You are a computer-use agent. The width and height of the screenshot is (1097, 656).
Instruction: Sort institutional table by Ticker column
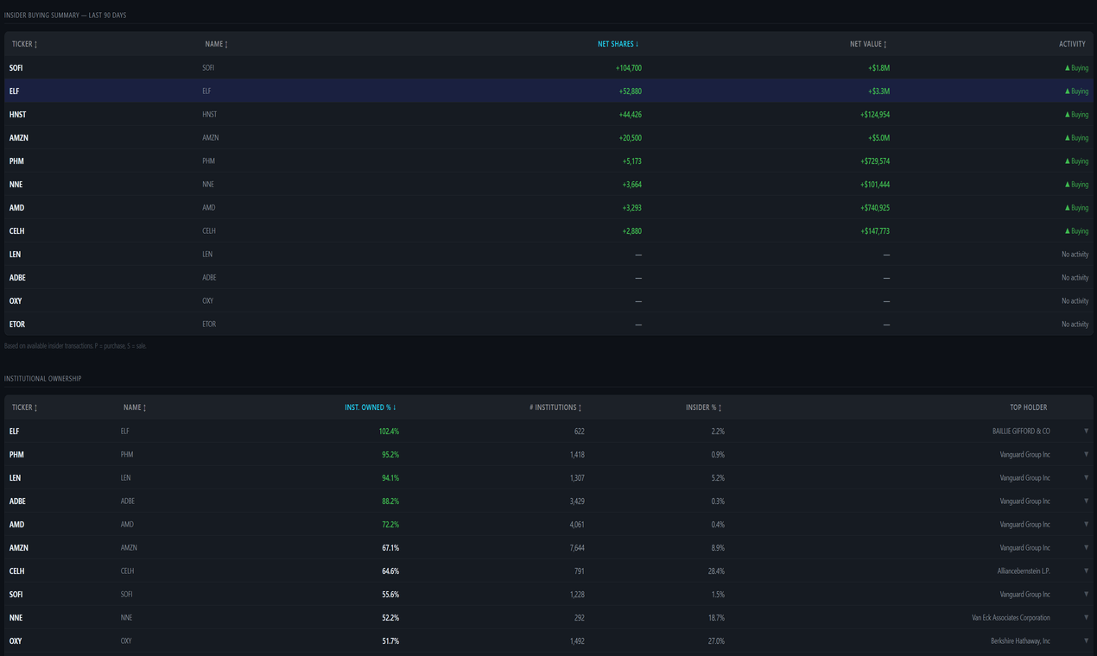(x=24, y=407)
